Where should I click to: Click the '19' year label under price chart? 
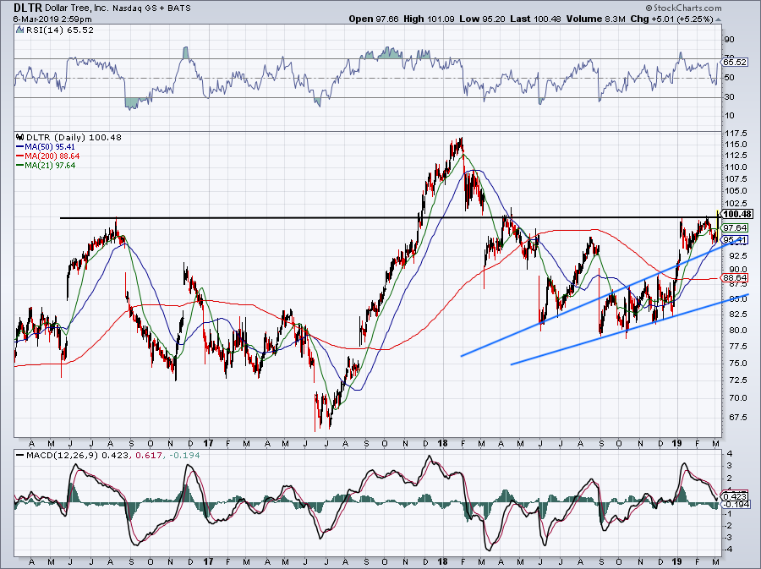point(677,443)
